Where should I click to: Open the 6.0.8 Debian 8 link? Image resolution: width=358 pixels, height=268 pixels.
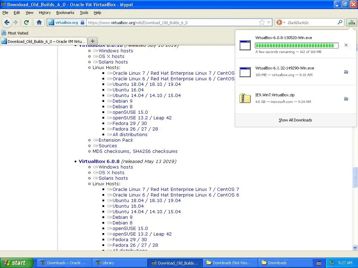tap(122, 223)
